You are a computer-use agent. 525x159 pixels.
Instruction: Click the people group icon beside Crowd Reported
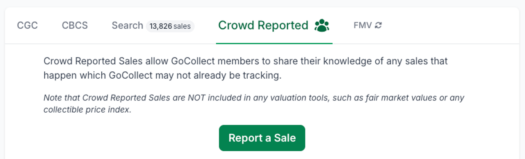(x=322, y=25)
